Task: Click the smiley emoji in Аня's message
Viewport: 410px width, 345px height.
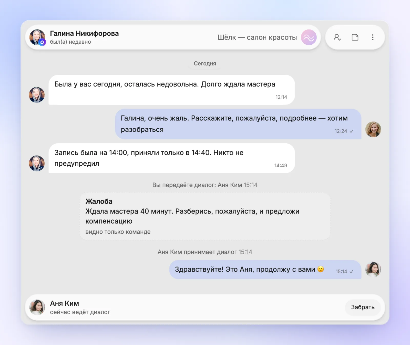Action: click(321, 269)
